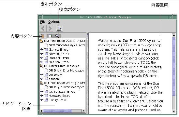The image size is (179, 117).
Task: Click the Request Errors folder icon
Action: (46, 58)
